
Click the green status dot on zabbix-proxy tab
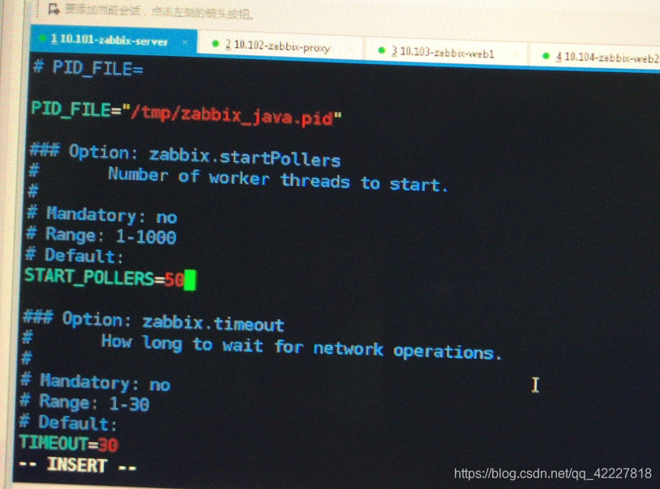coord(216,43)
